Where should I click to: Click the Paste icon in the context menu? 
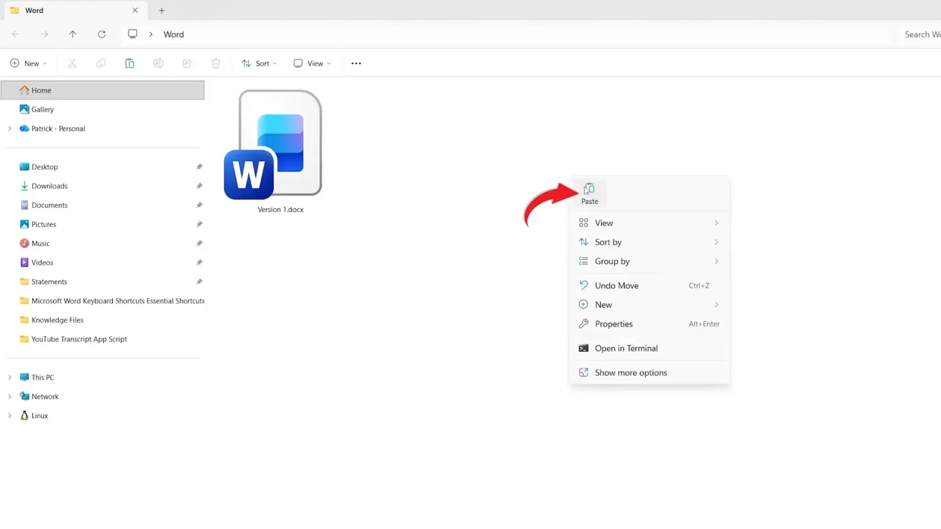[x=589, y=193]
